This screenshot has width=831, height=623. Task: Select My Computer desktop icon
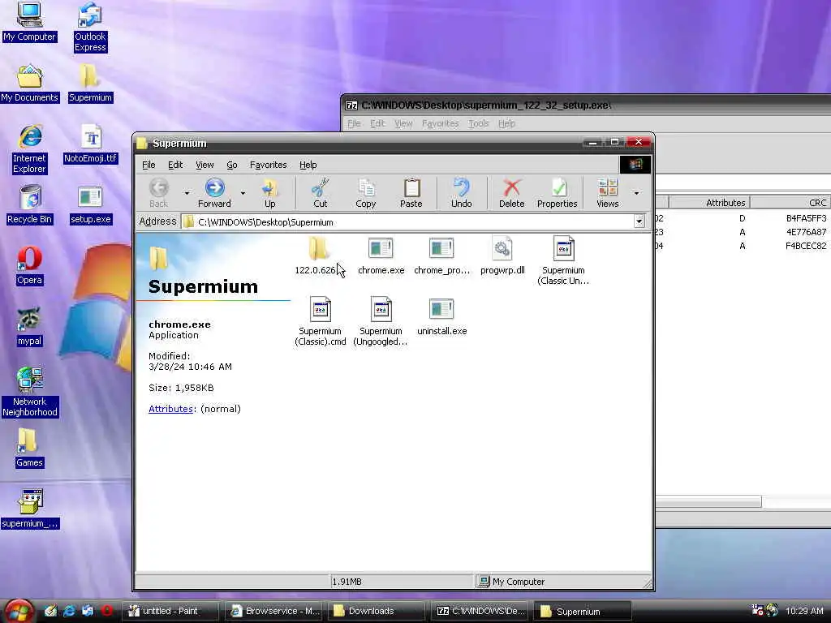29,22
